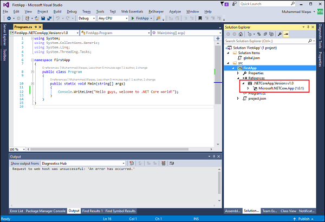The width and height of the screenshot is (325, 222).
Task: Select global.json in Solution Explorer
Action: [x=251, y=57]
